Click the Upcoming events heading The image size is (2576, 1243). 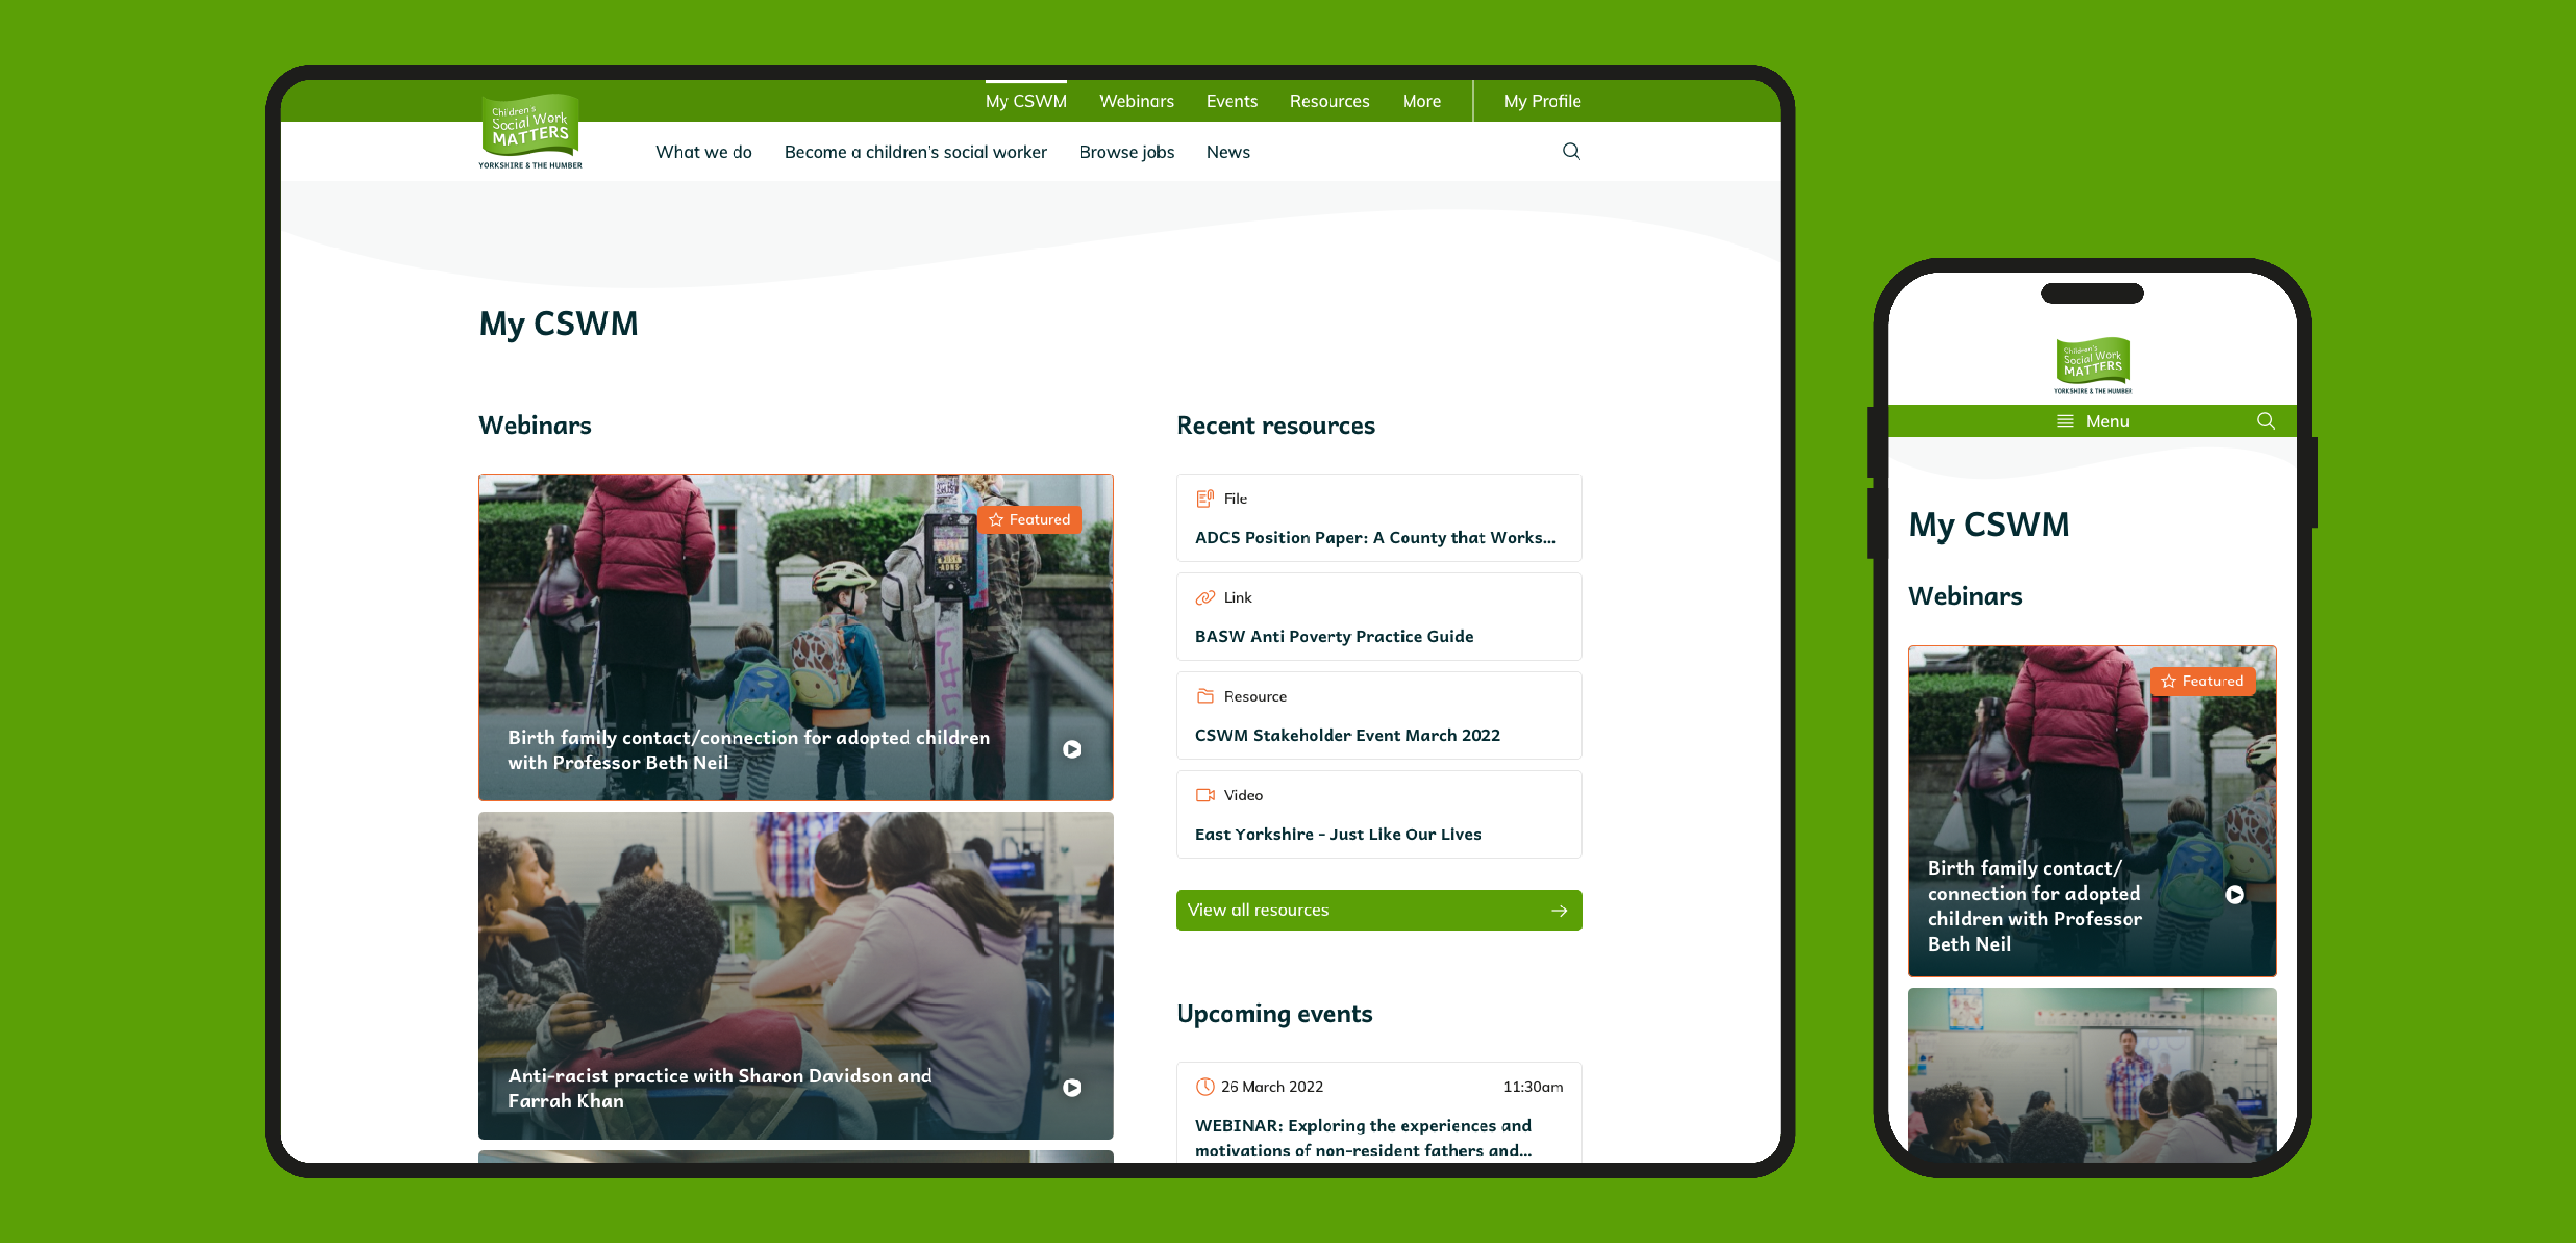click(1274, 1014)
